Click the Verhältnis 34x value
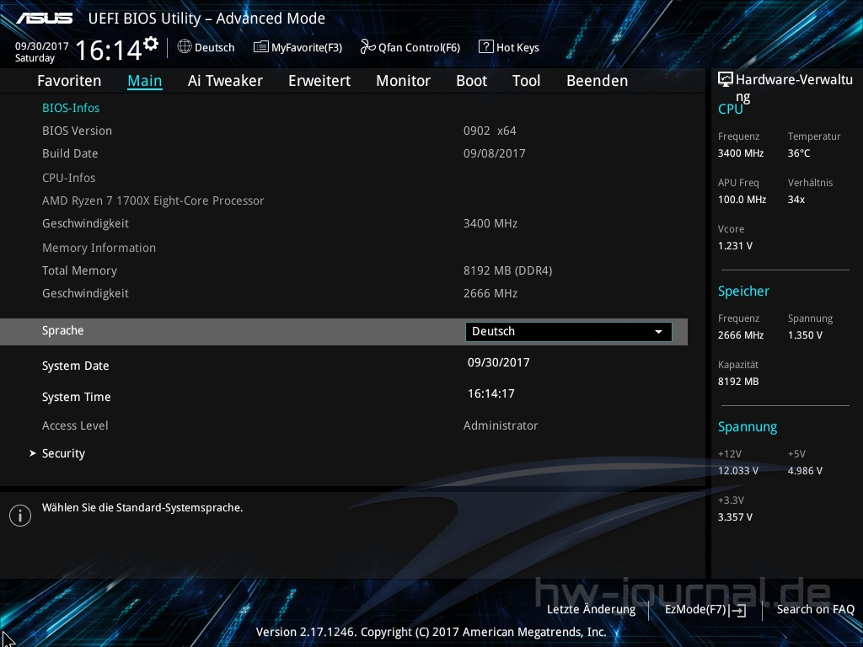The width and height of the screenshot is (863, 647). point(796,200)
